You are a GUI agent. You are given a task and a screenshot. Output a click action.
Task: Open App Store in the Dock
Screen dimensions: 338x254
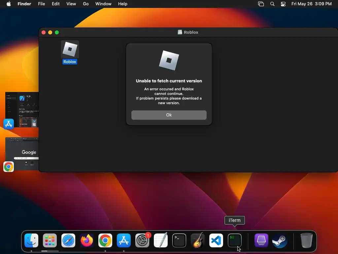coord(124,240)
